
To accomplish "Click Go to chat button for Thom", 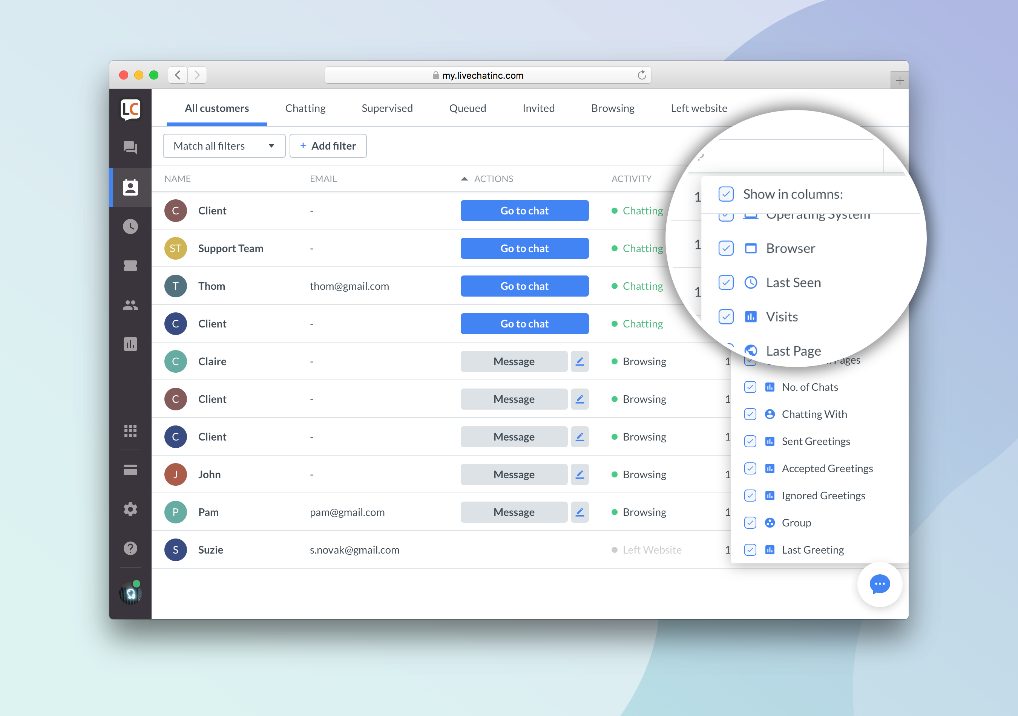I will tap(523, 286).
